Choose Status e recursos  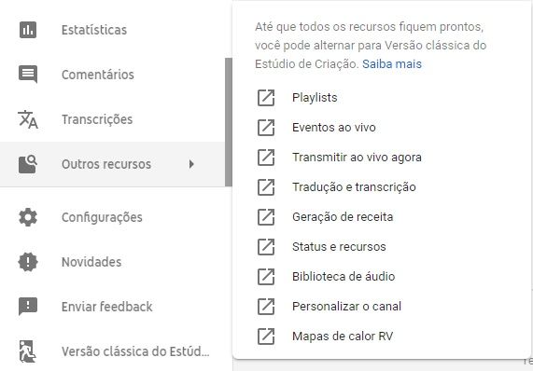tap(339, 247)
